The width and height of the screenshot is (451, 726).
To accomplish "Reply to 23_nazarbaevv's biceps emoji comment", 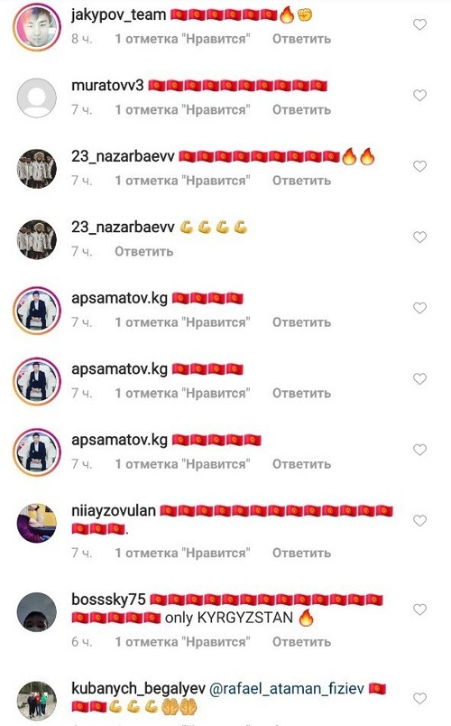I will coord(143,251).
